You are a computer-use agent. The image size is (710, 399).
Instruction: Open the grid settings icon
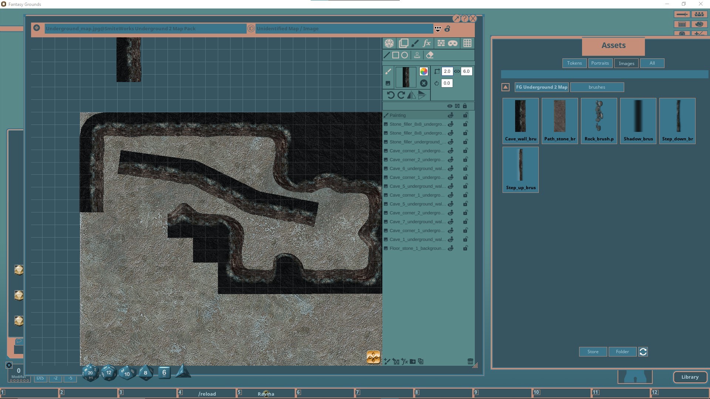pyautogui.click(x=467, y=43)
